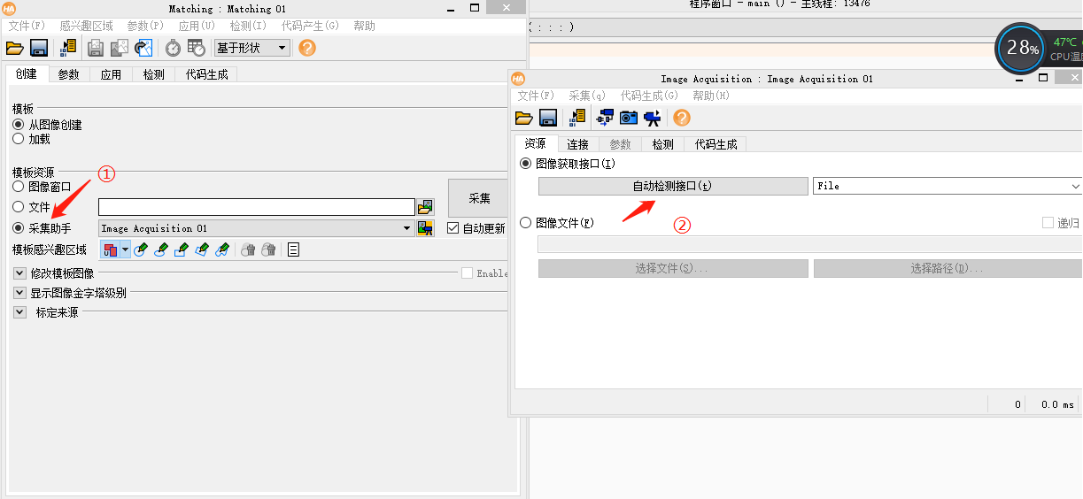Select 文件 radio button under 模板资源

tap(18, 207)
